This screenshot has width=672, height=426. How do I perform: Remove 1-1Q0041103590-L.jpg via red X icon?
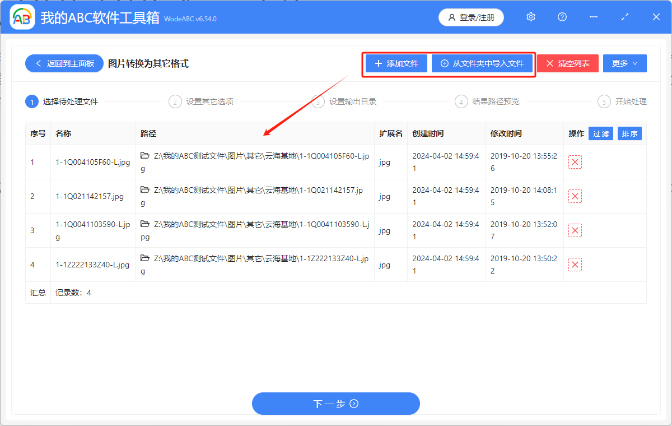click(575, 230)
